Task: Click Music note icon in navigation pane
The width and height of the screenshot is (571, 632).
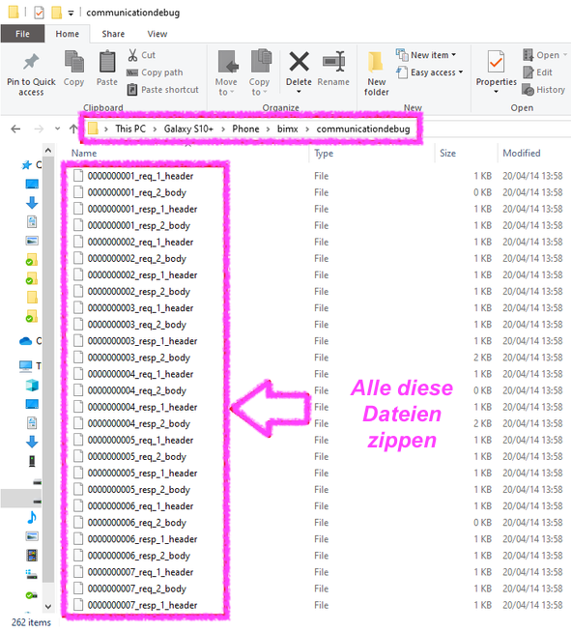Action: (x=32, y=517)
